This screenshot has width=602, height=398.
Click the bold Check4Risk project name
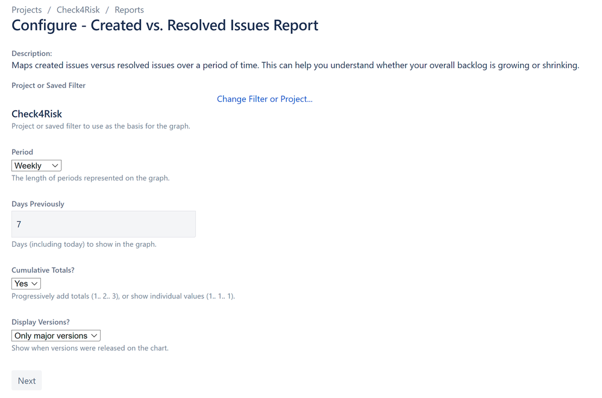click(x=37, y=114)
